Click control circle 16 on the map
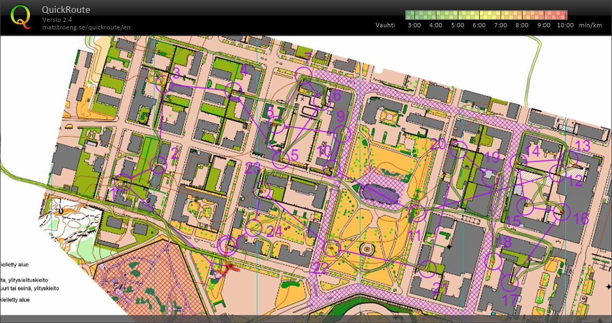612x323 pixels. pyautogui.click(x=562, y=212)
